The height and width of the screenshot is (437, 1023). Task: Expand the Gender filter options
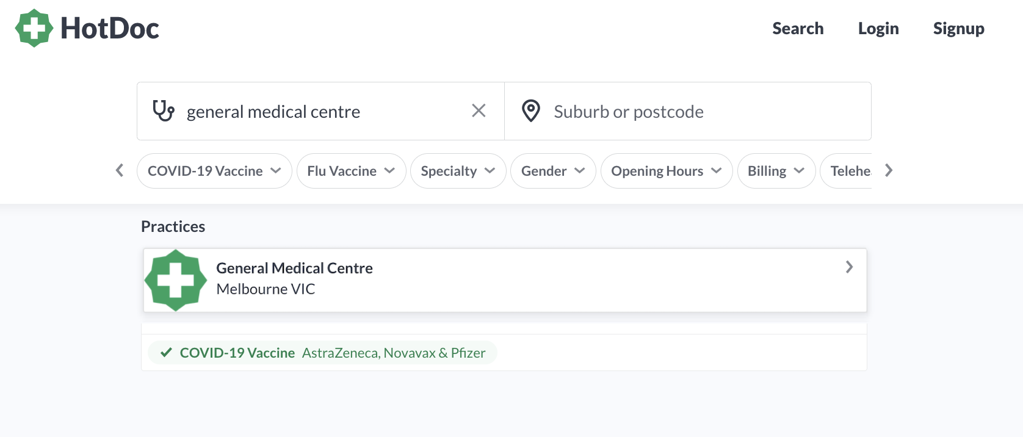pyautogui.click(x=553, y=171)
